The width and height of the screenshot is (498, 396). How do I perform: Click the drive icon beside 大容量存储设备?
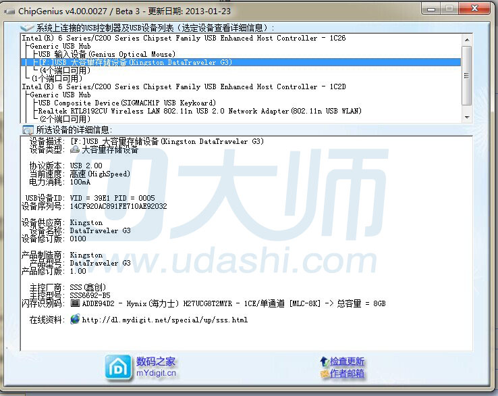[75, 149]
